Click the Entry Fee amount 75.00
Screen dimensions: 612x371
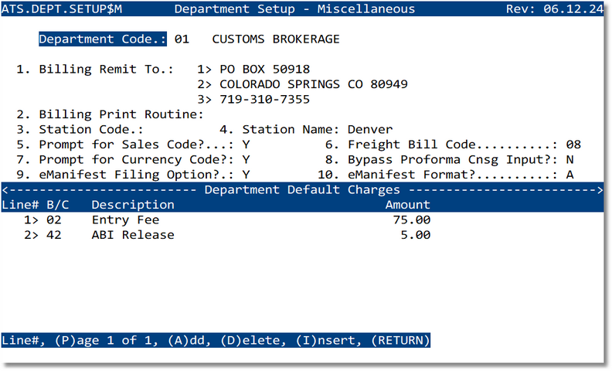coord(412,220)
